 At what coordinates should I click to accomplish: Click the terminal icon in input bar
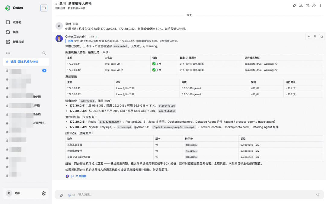click(73, 195)
